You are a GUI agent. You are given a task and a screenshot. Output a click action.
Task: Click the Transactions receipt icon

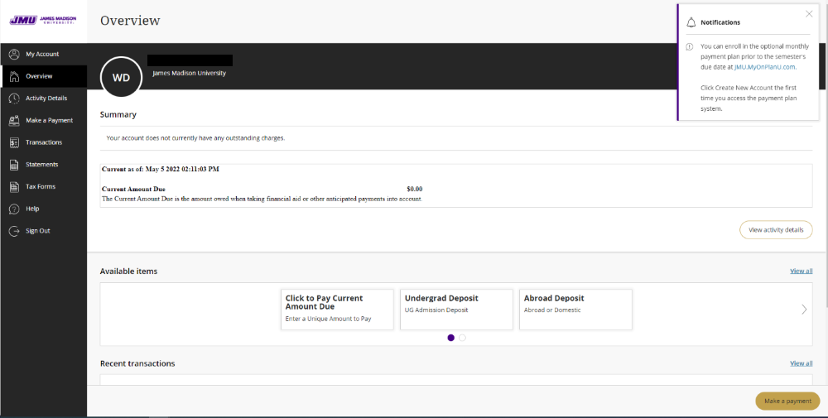[x=14, y=142]
